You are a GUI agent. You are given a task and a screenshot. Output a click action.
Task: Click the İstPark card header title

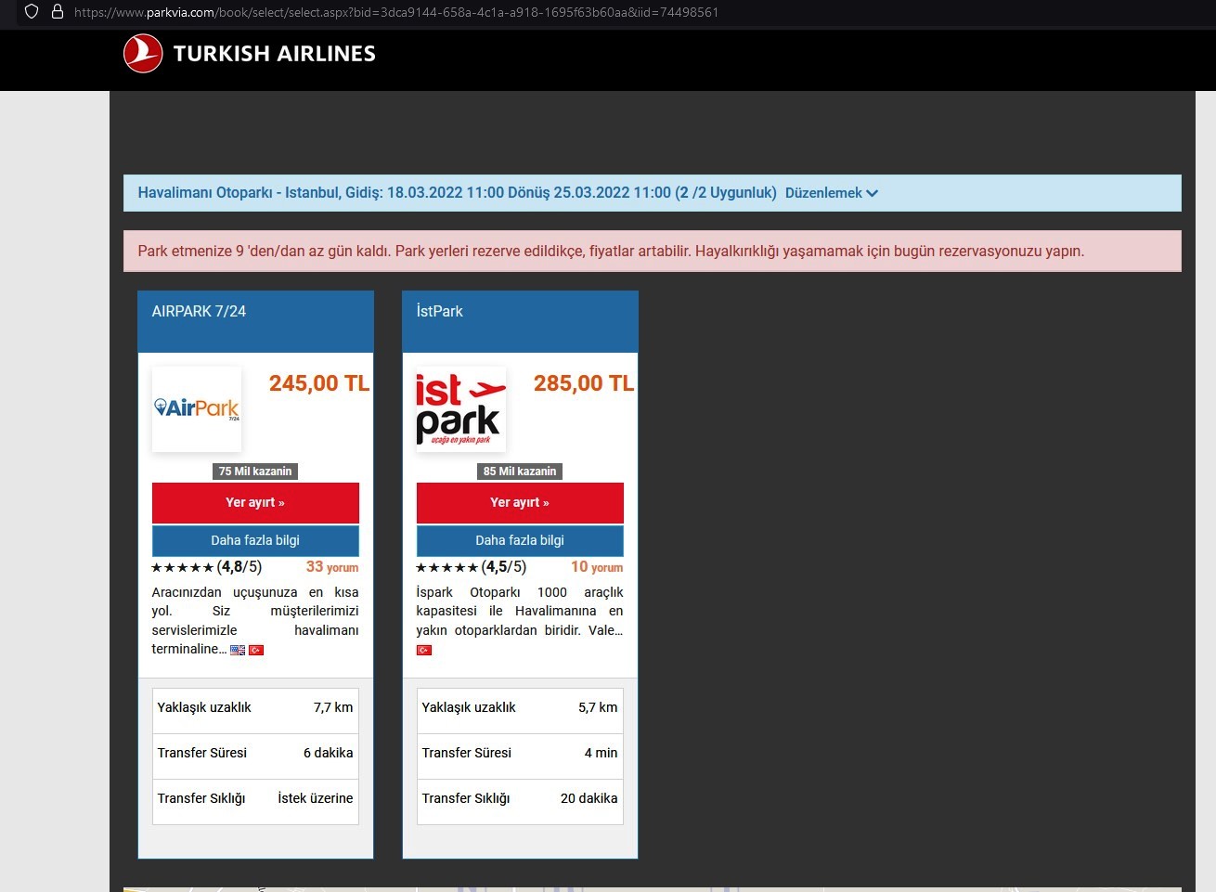click(439, 311)
